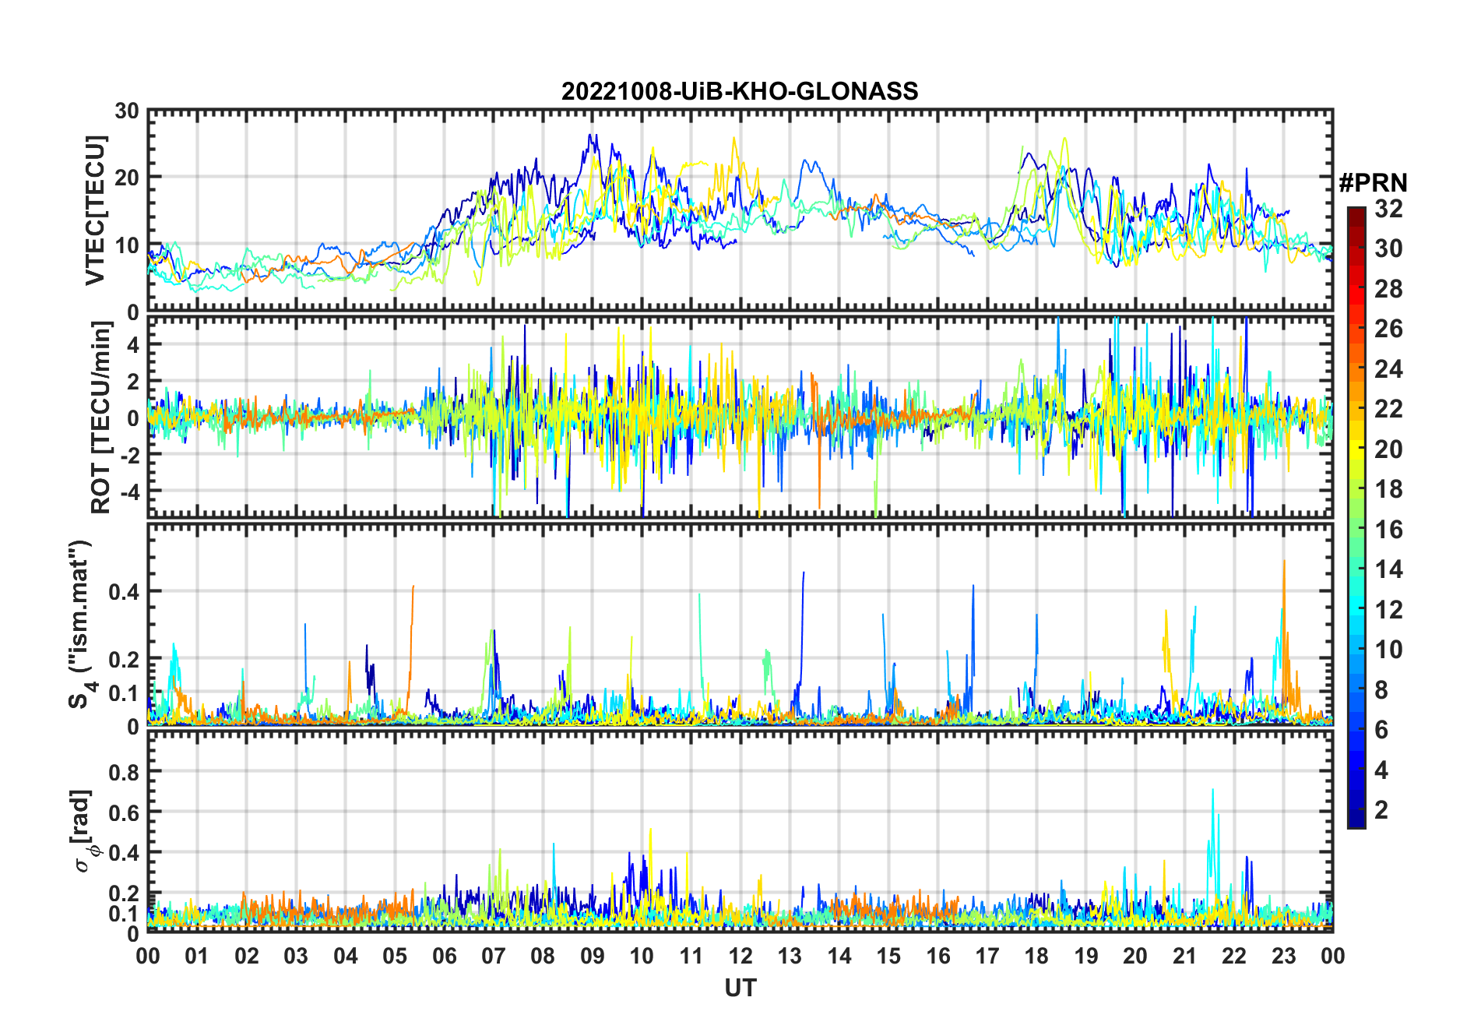Click colorbar tick label 16
Screen dimensions: 1481x1036
[1388, 530]
